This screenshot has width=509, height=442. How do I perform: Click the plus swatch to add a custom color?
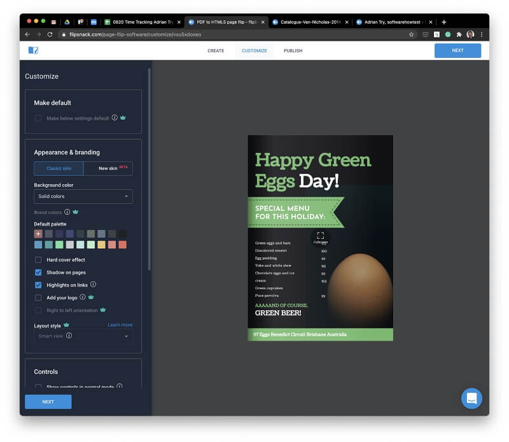pos(38,234)
